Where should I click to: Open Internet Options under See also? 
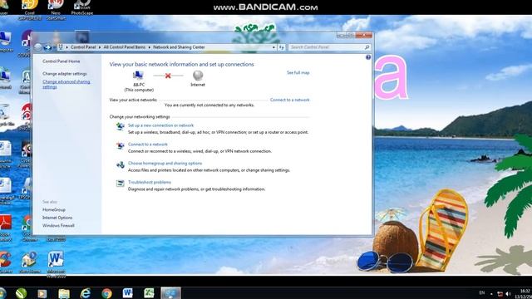(x=57, y=218)
